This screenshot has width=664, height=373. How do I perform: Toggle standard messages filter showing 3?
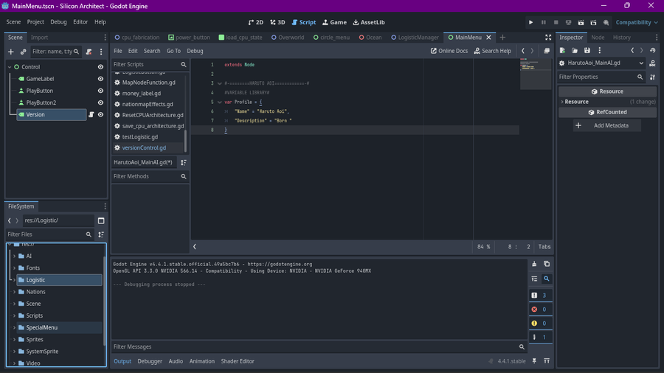tap(540, 295)
